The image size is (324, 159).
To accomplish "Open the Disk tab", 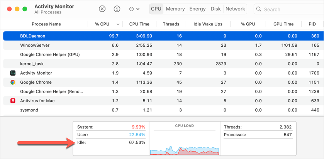I will click(215, 9).
